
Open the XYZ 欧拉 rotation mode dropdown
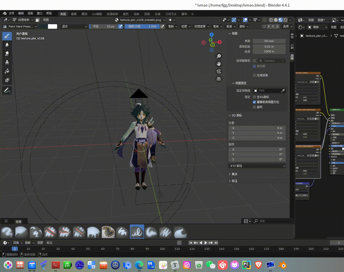257,166
